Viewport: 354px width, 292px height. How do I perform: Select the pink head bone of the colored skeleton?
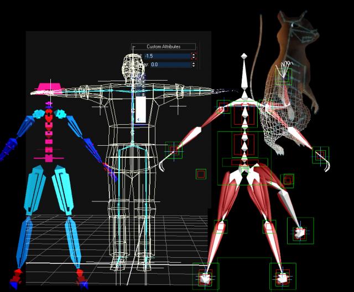[49, 88]
